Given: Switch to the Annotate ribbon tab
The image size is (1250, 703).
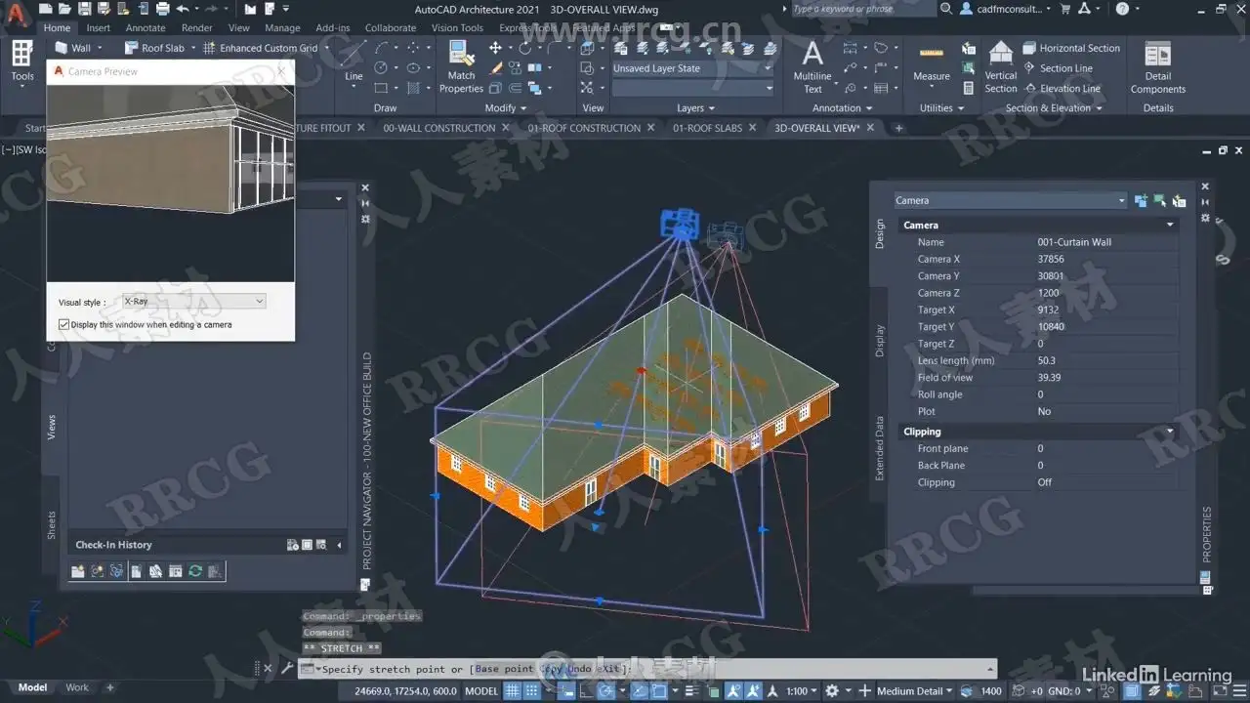Looking at the screenshot, I should 146,28.
